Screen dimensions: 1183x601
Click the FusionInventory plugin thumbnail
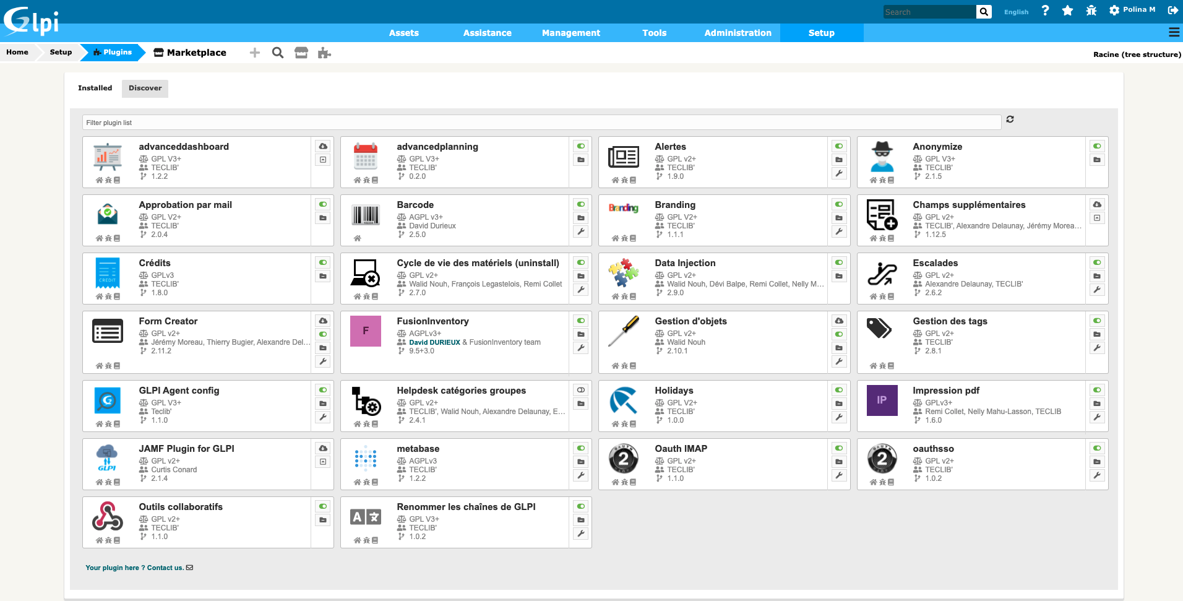coord(366,331)
